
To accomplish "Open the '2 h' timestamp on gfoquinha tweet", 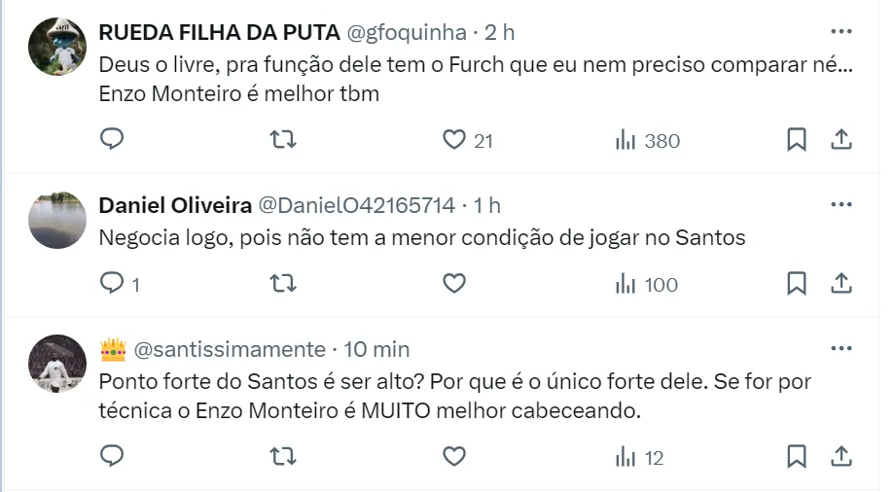I will tap(500, 32).
